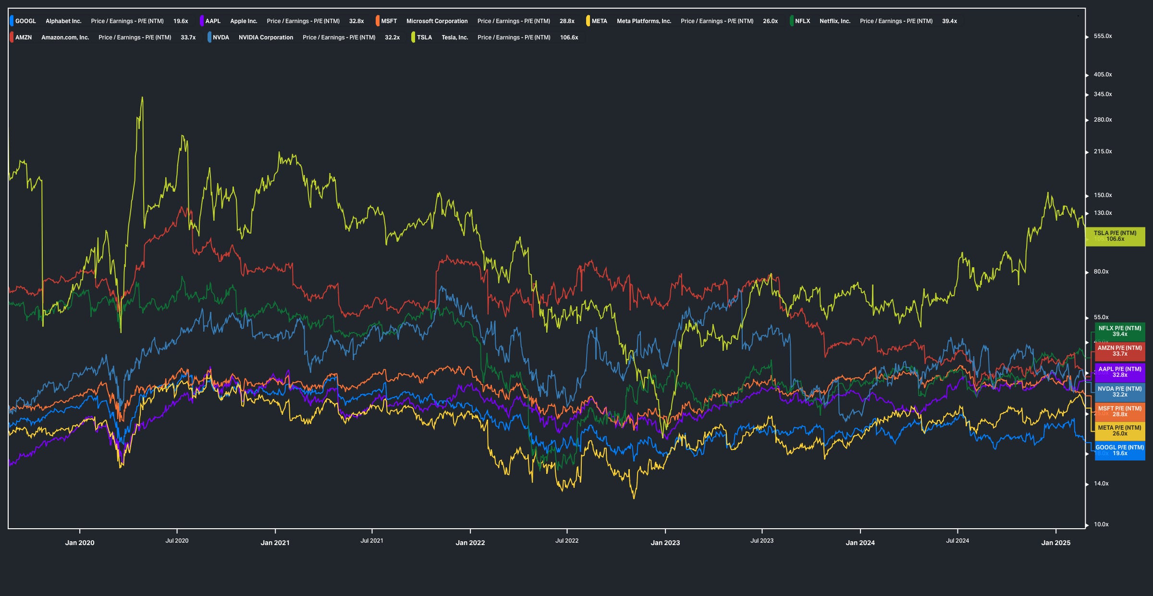The image size is (1153, 596).
Task: Click the MSFT orange legend marker
Action: tap(378, 21)
